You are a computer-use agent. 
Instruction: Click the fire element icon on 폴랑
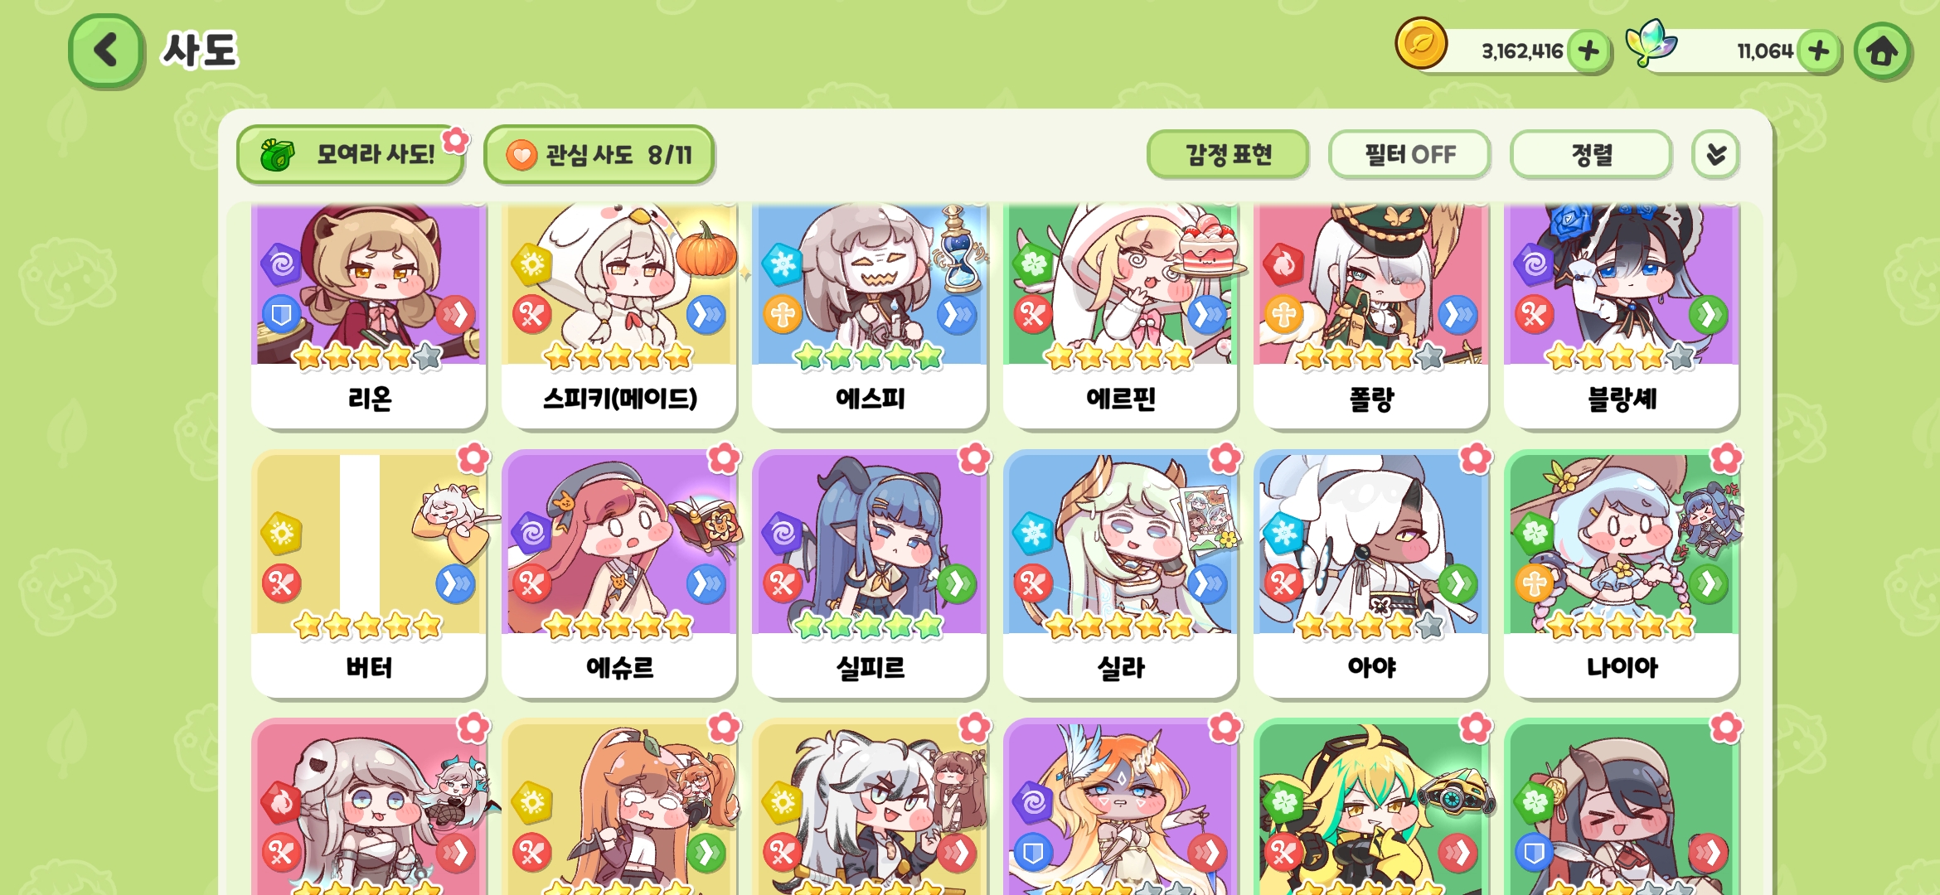pyautogui.click(x=1283, y=264)
